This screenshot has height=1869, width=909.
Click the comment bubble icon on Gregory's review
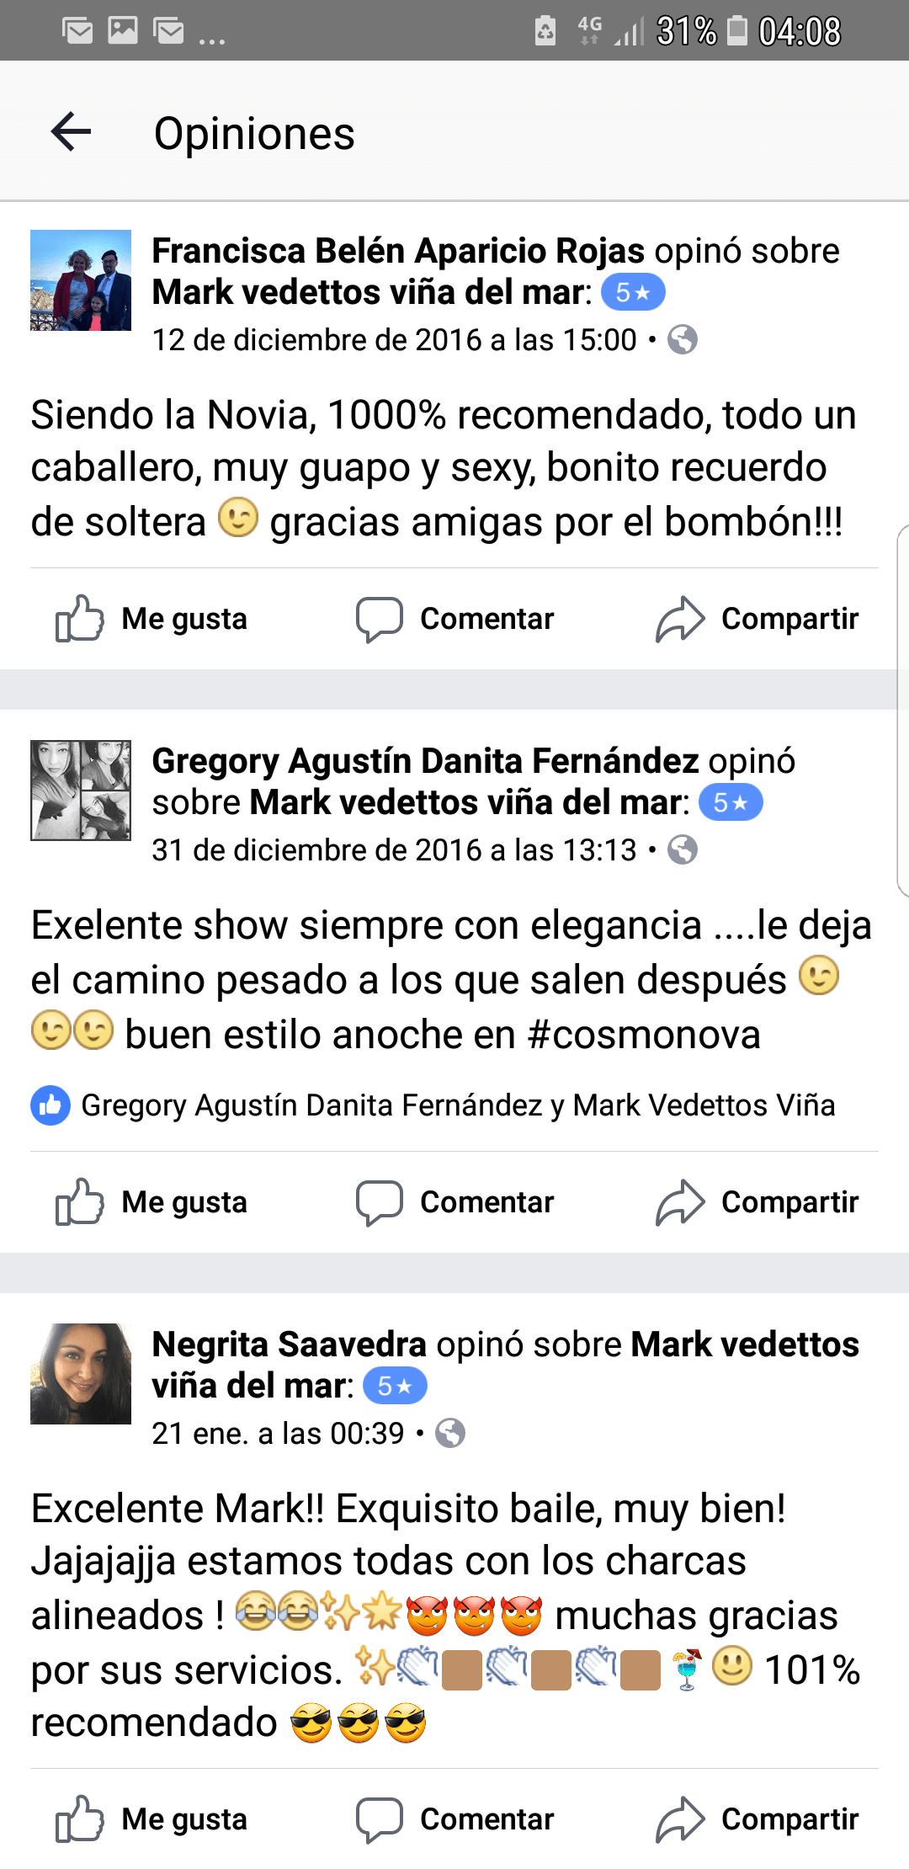click(379, 1203)
